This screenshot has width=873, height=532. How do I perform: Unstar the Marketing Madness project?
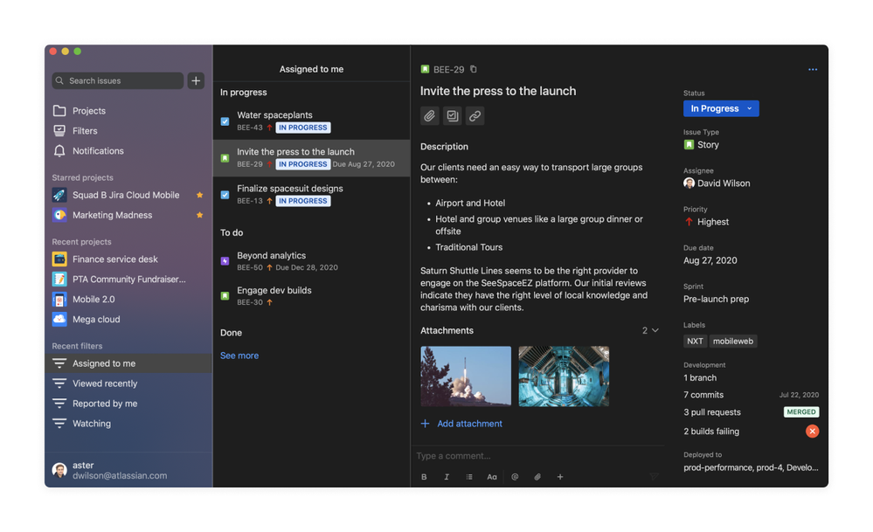(200, 215)
